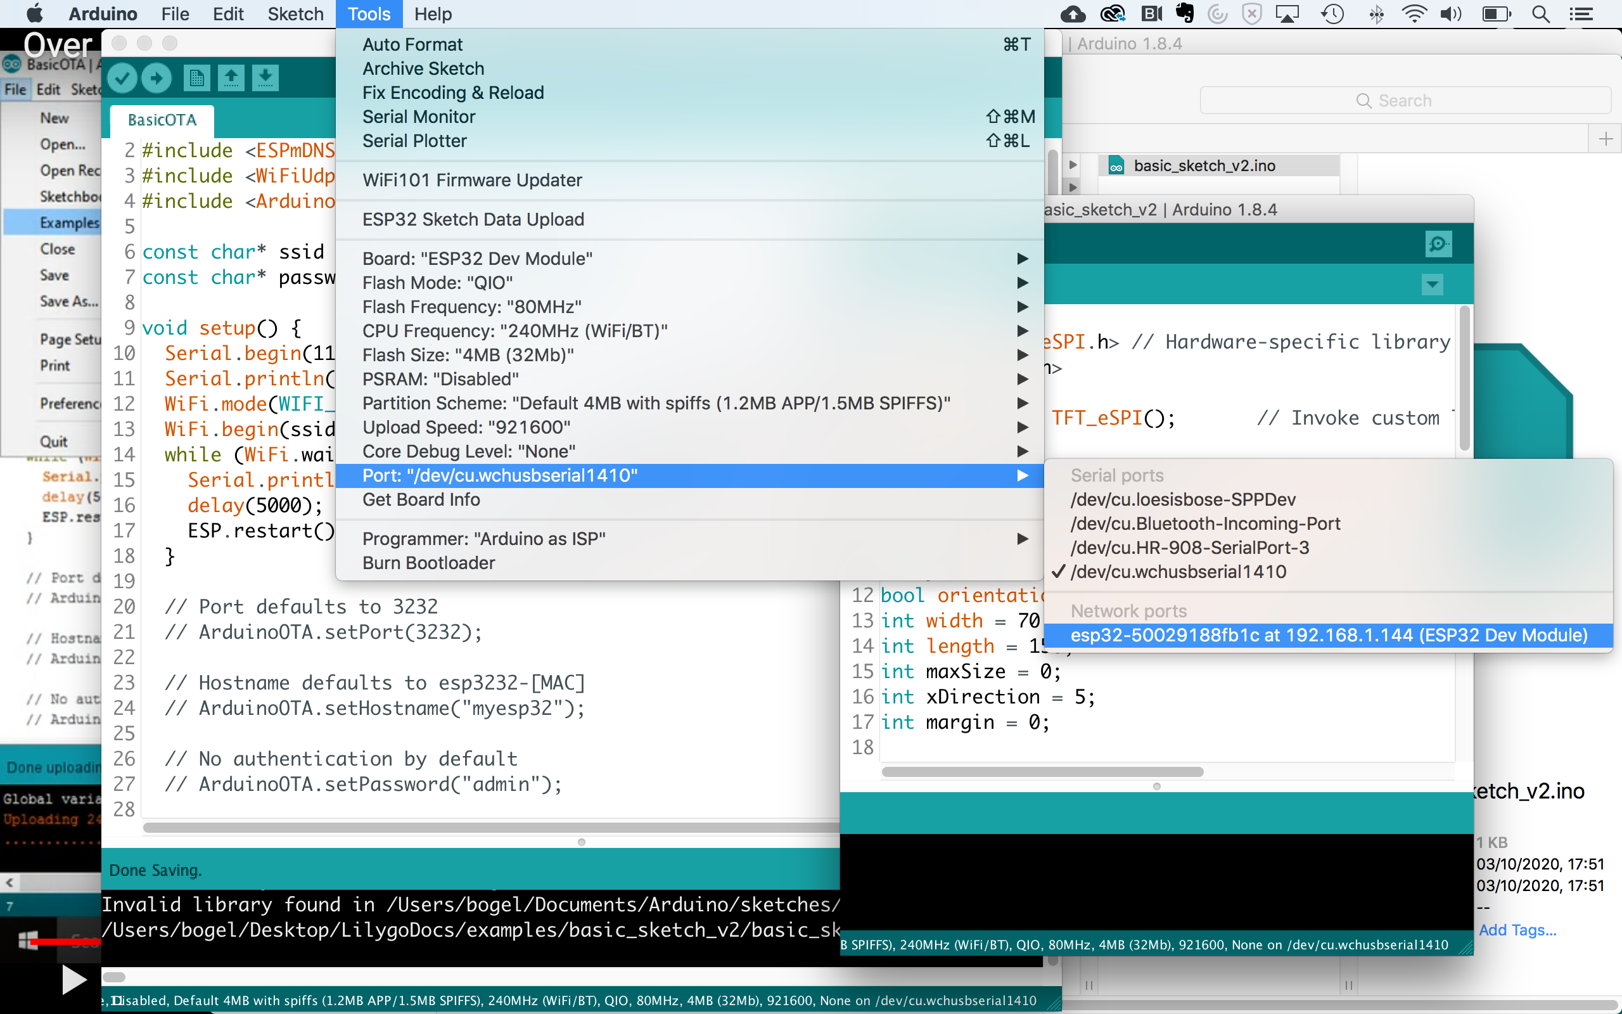Click Get Board Info menu entry

click(x=421, y=499)
